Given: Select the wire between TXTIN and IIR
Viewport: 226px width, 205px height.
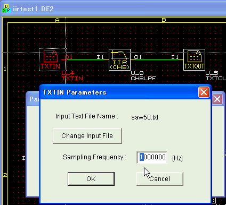Looking at the screenshot, I should pyautogui.click(x=85, y=59).
